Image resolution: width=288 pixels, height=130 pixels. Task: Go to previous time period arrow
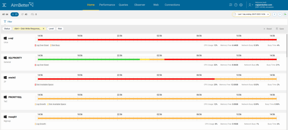[275, 14]
